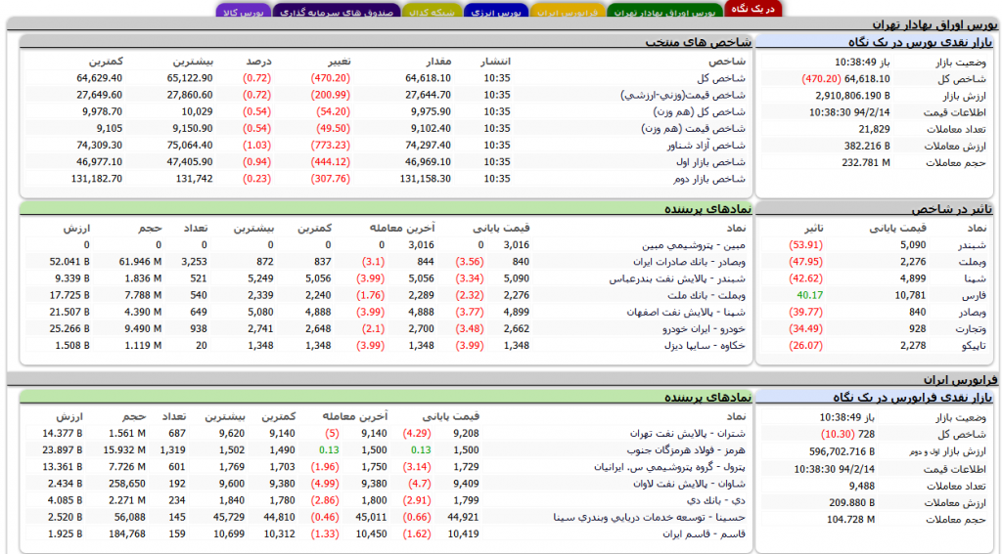Switch to the بورس کالا tab
Viewport: 1002px width, 554px height.
[243, 13]
